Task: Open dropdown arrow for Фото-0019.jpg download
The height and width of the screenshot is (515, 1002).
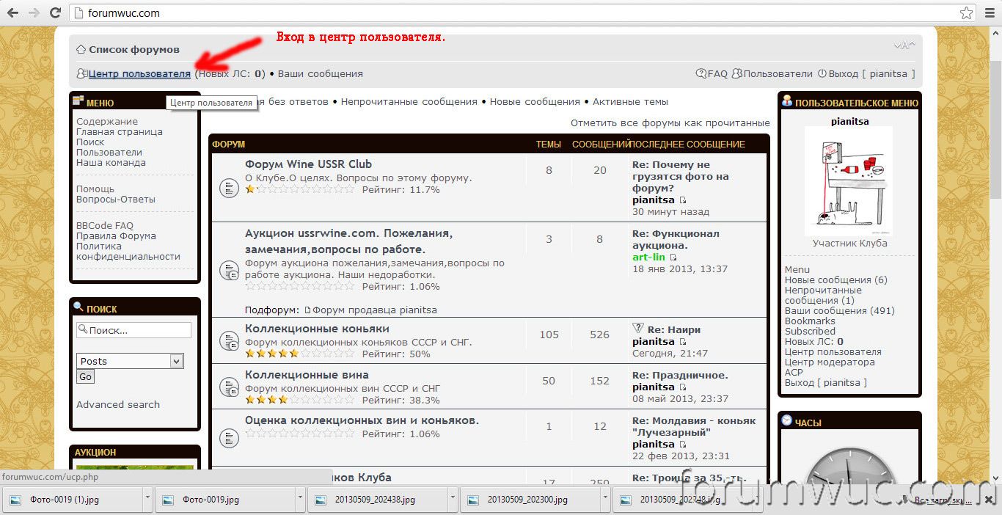Action: pos(299,499)
